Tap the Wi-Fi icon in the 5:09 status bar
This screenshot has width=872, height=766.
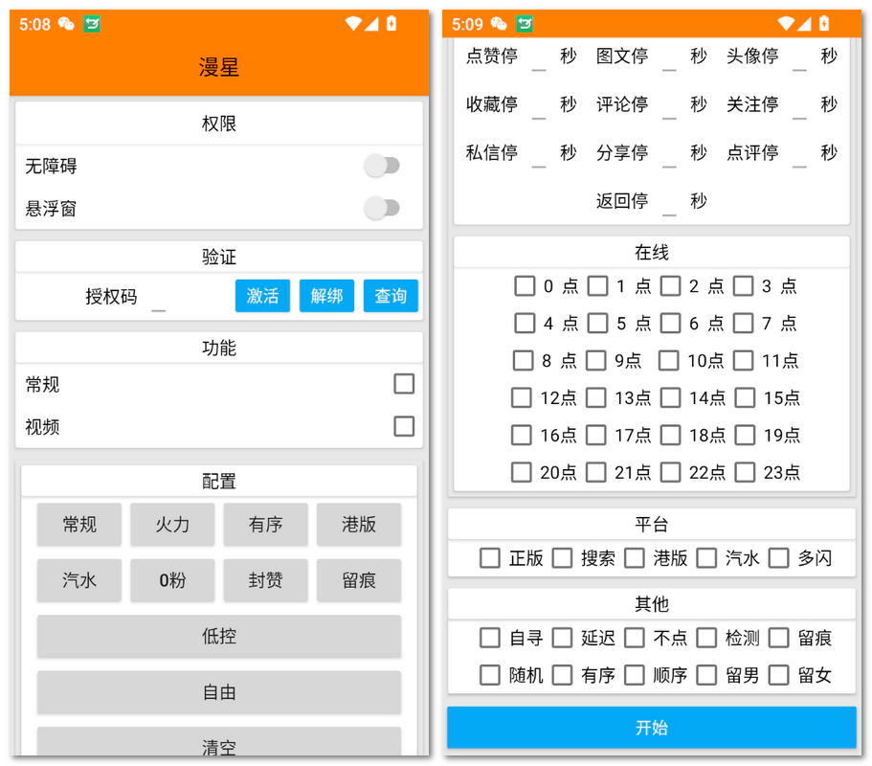click(x=785, y=24)
